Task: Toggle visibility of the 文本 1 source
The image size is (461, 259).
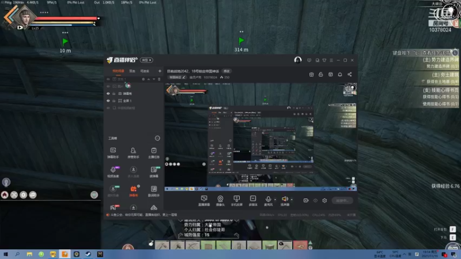Action: pyautogui.click(x=108, y=79)
